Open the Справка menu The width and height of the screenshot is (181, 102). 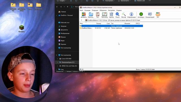[x=119, y=10]
